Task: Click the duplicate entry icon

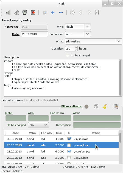Action: 44,13
